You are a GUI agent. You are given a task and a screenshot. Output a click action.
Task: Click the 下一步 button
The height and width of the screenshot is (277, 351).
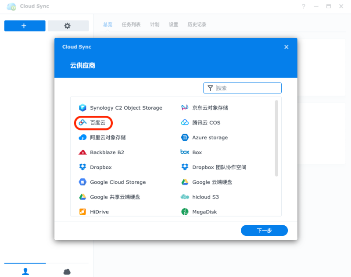[265, 231]
